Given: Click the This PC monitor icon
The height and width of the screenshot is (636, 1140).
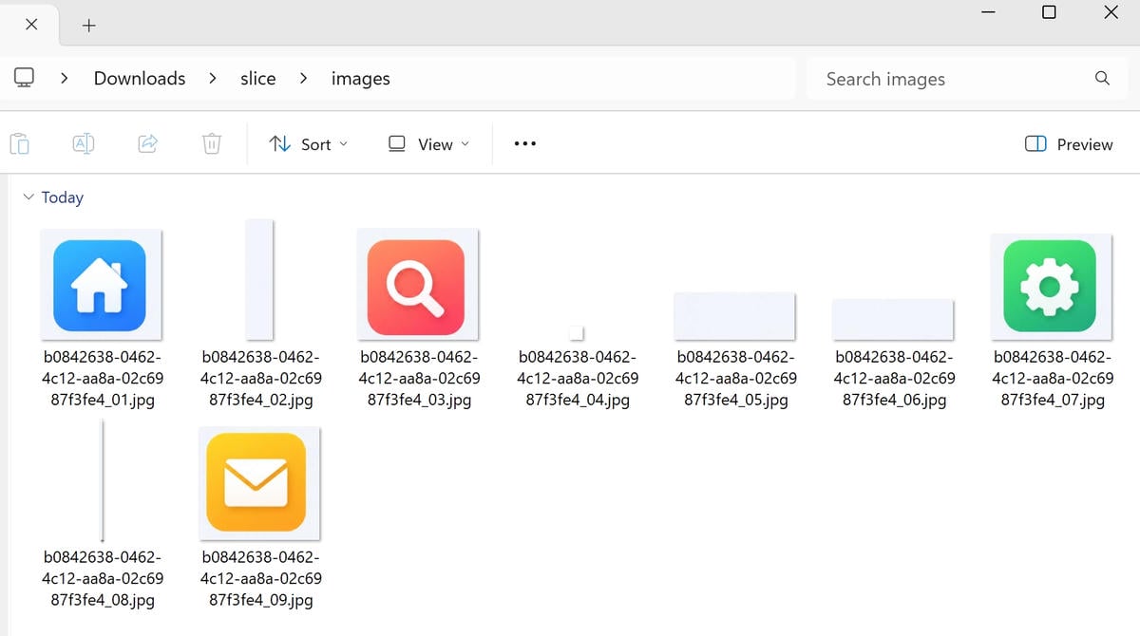Looking at the screenshot, I should pos(25,78).
